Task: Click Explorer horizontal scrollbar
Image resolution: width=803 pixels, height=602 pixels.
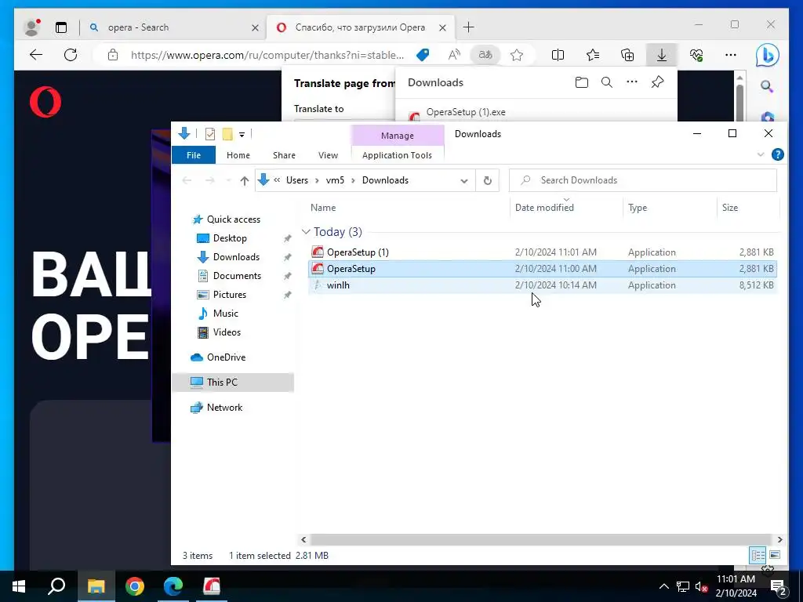Action: pos(541,539)
